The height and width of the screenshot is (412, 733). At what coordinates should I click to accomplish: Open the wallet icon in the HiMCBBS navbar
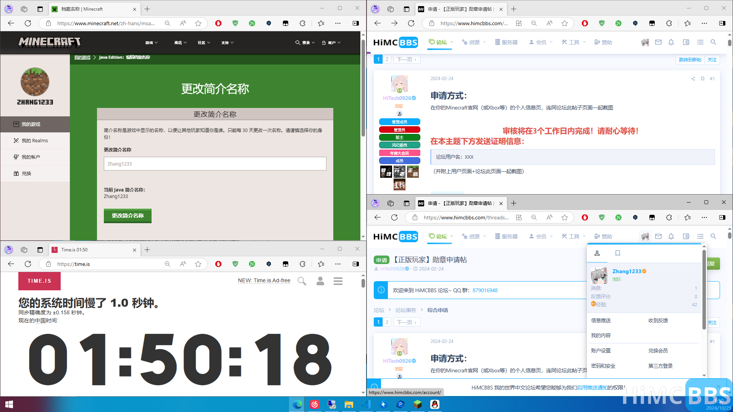(686, 42)
